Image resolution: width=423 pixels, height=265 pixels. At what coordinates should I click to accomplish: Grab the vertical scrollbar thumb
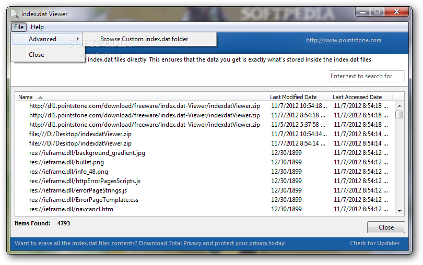coord(399,115)
